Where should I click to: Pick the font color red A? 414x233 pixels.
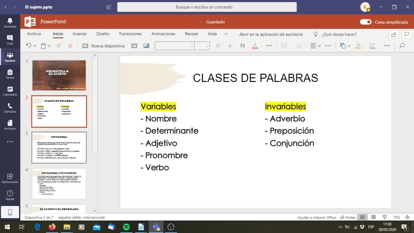click(255, 46)
